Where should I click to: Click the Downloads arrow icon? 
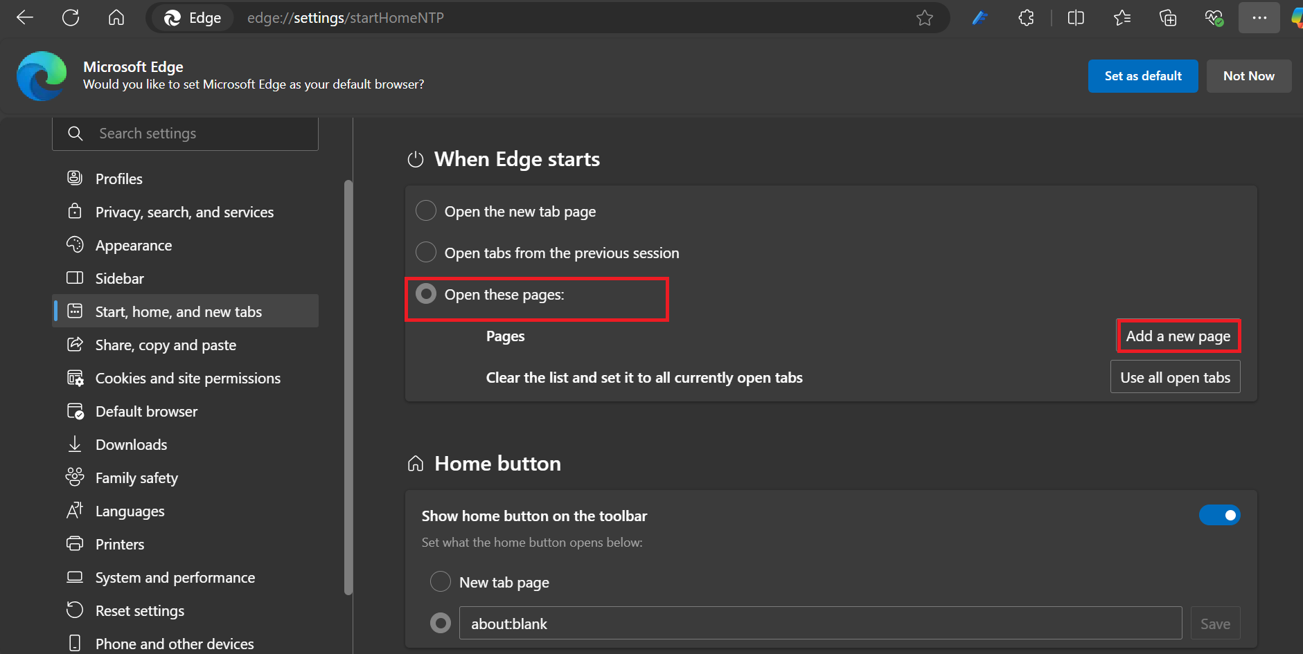click(x=75, y=444)
